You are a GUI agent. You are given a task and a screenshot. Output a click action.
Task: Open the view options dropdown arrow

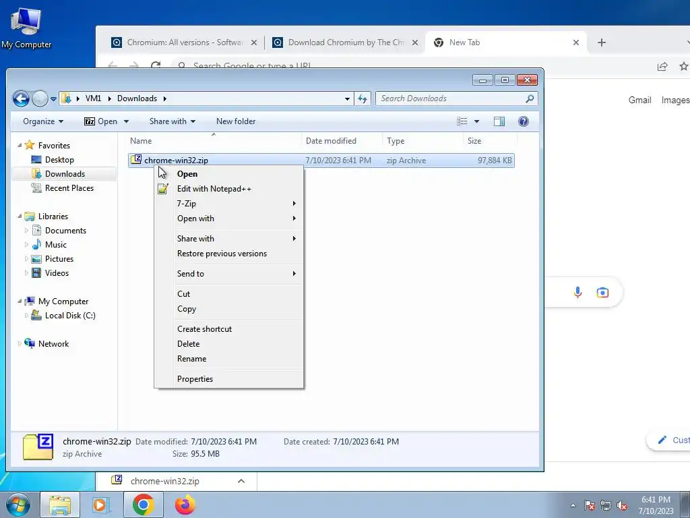click(x=476, y=121)
